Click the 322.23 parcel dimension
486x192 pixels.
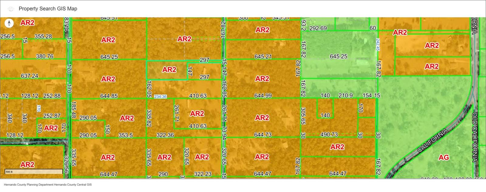pyautogui.click(x=203, y=174)
